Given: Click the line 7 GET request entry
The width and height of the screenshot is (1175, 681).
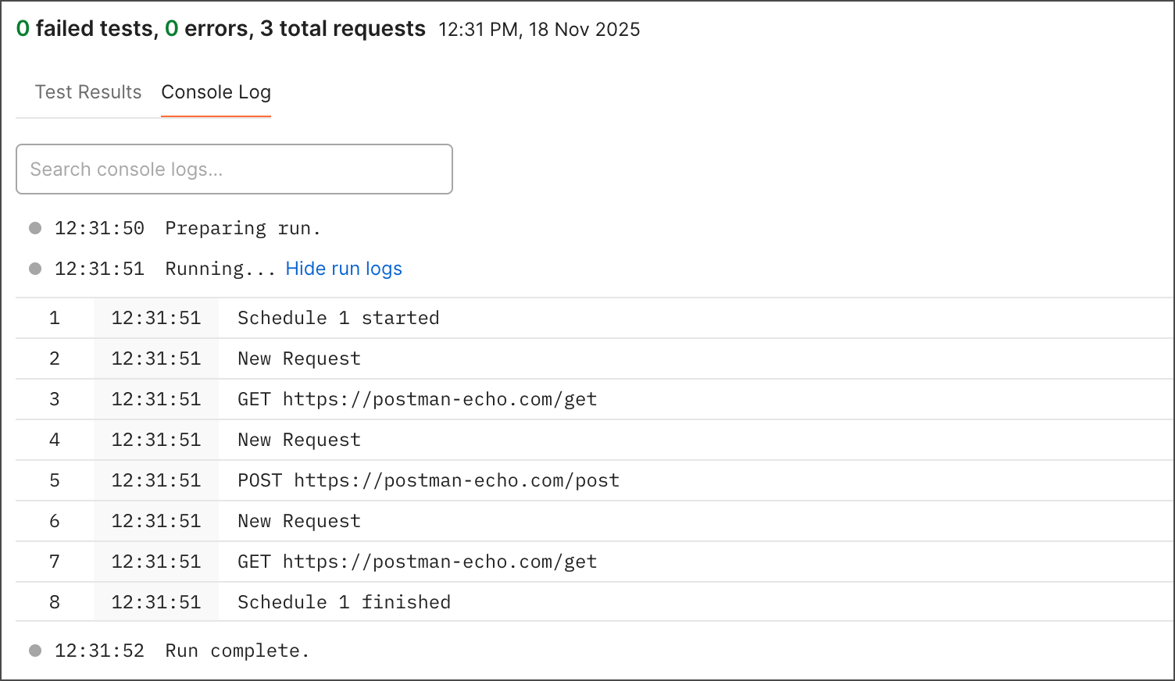Looking at the screenshot, I should [x=416, y=562].
